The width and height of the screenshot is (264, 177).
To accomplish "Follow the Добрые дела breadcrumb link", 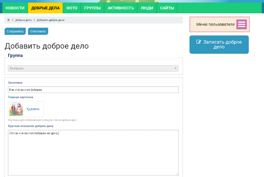I will [x=23, y=20].
